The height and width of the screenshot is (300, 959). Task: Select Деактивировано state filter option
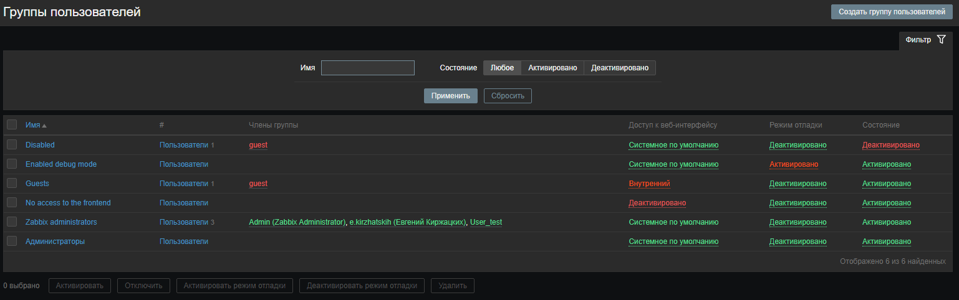619,68
